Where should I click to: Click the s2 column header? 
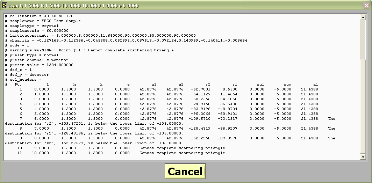pyautogui.click(x=208, y=85)
